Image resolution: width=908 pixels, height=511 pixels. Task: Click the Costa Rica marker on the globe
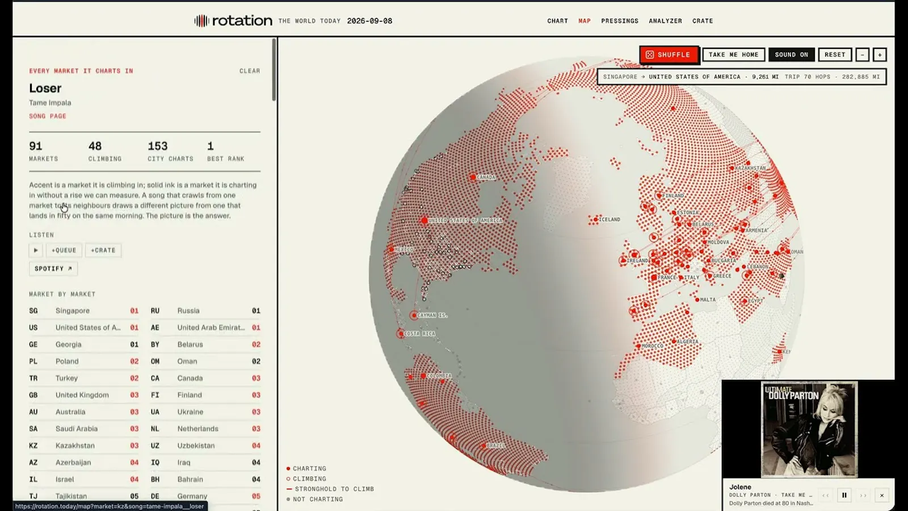[x=401, y=334]
